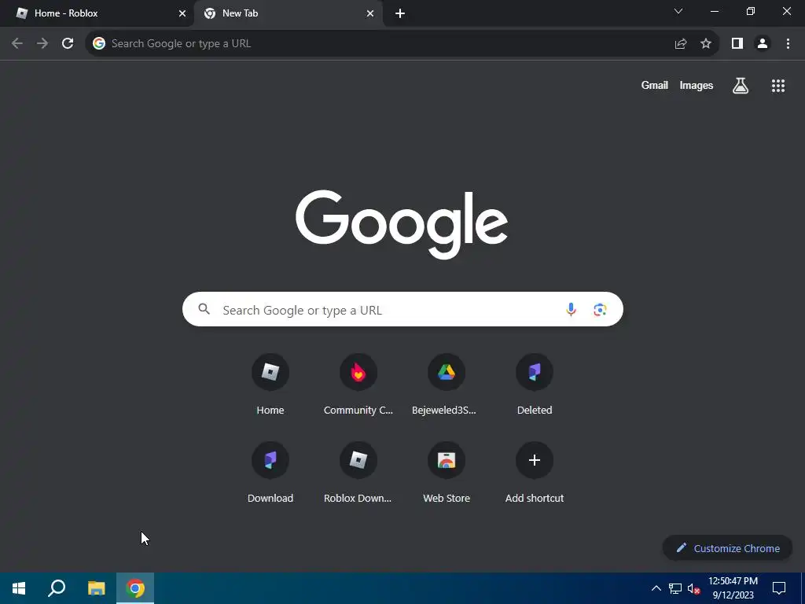Select the New Tab tab
This screenshot has width=805, height=604.
(x=289, y=13)
